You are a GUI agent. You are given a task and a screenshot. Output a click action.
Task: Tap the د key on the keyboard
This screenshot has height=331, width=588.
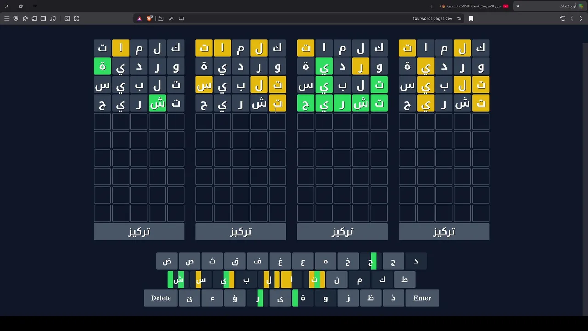[416, 261]
